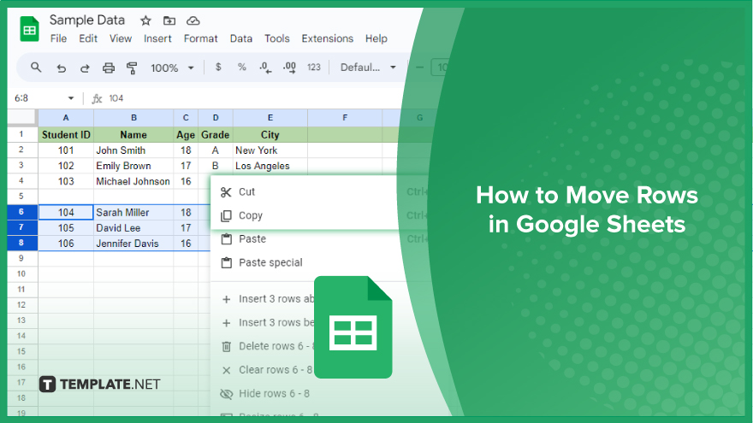
Task: Click the Google Sheets home logo
Action: (29, 29)
